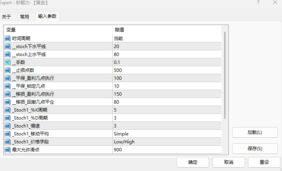Click the icon next to __stoch下水平线
This screenshot has width=282, height=171.
(x=8, y=46)
